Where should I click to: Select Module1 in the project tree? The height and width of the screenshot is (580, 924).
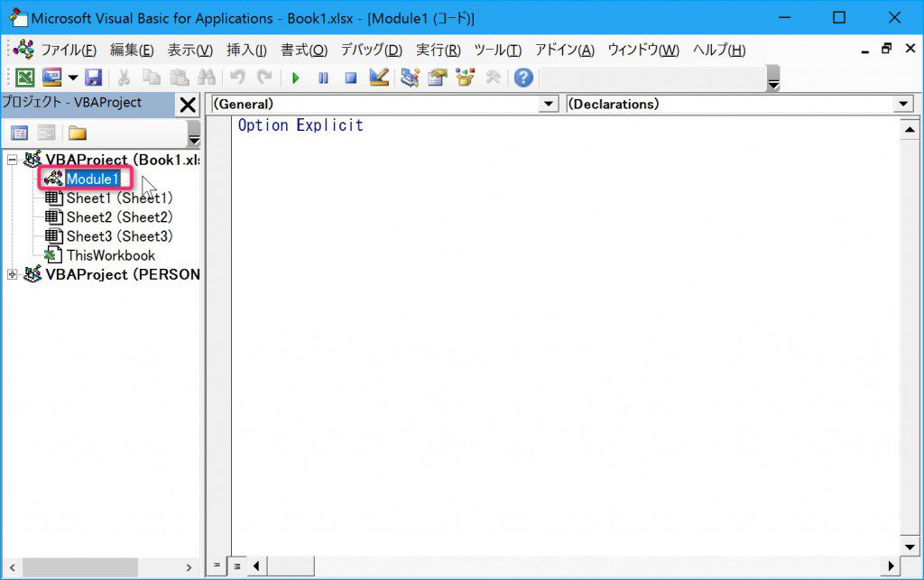pyautogui.click(x=93, y=179)
